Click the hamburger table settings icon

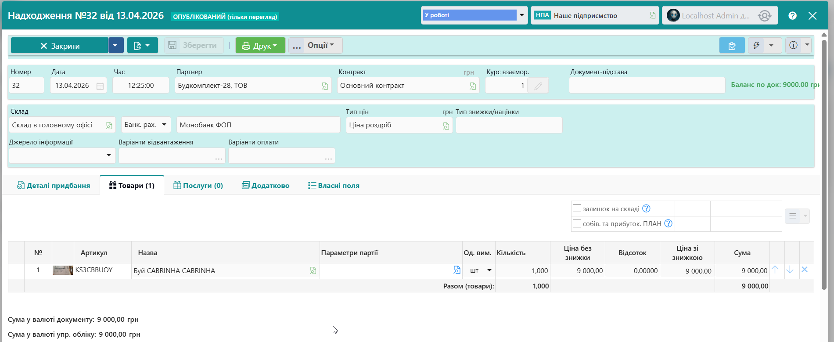793,216
